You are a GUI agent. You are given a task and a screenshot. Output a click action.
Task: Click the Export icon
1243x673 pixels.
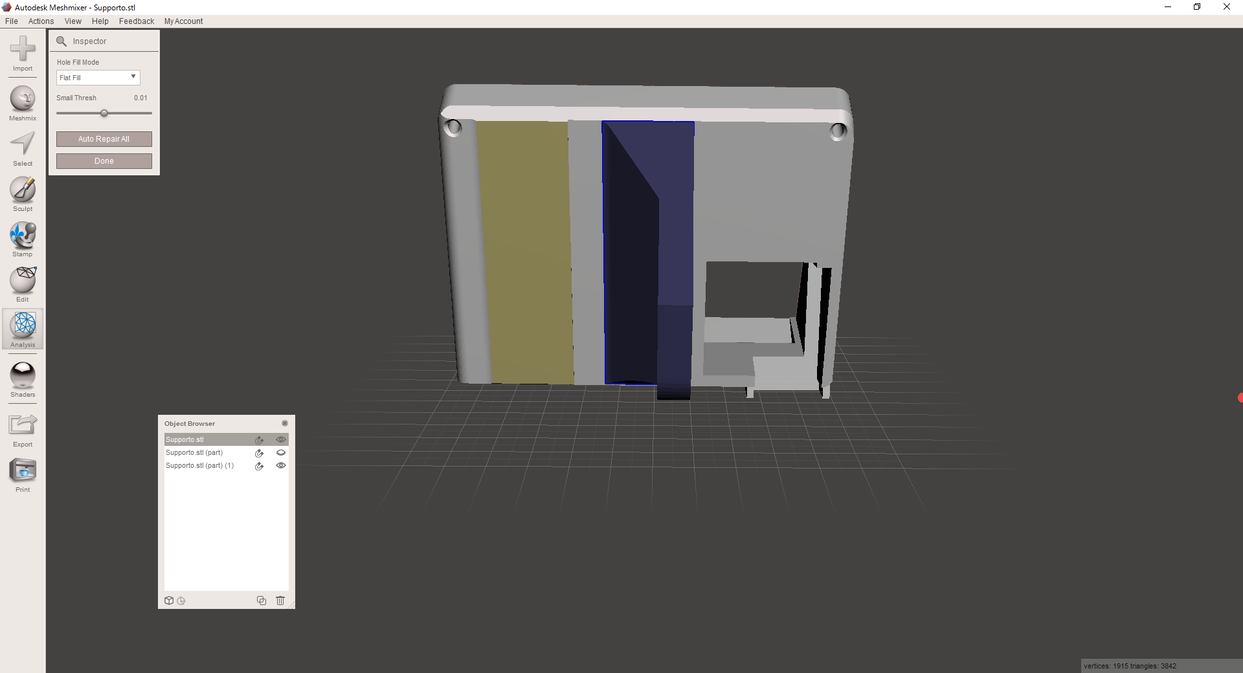[x=23, y=426]
